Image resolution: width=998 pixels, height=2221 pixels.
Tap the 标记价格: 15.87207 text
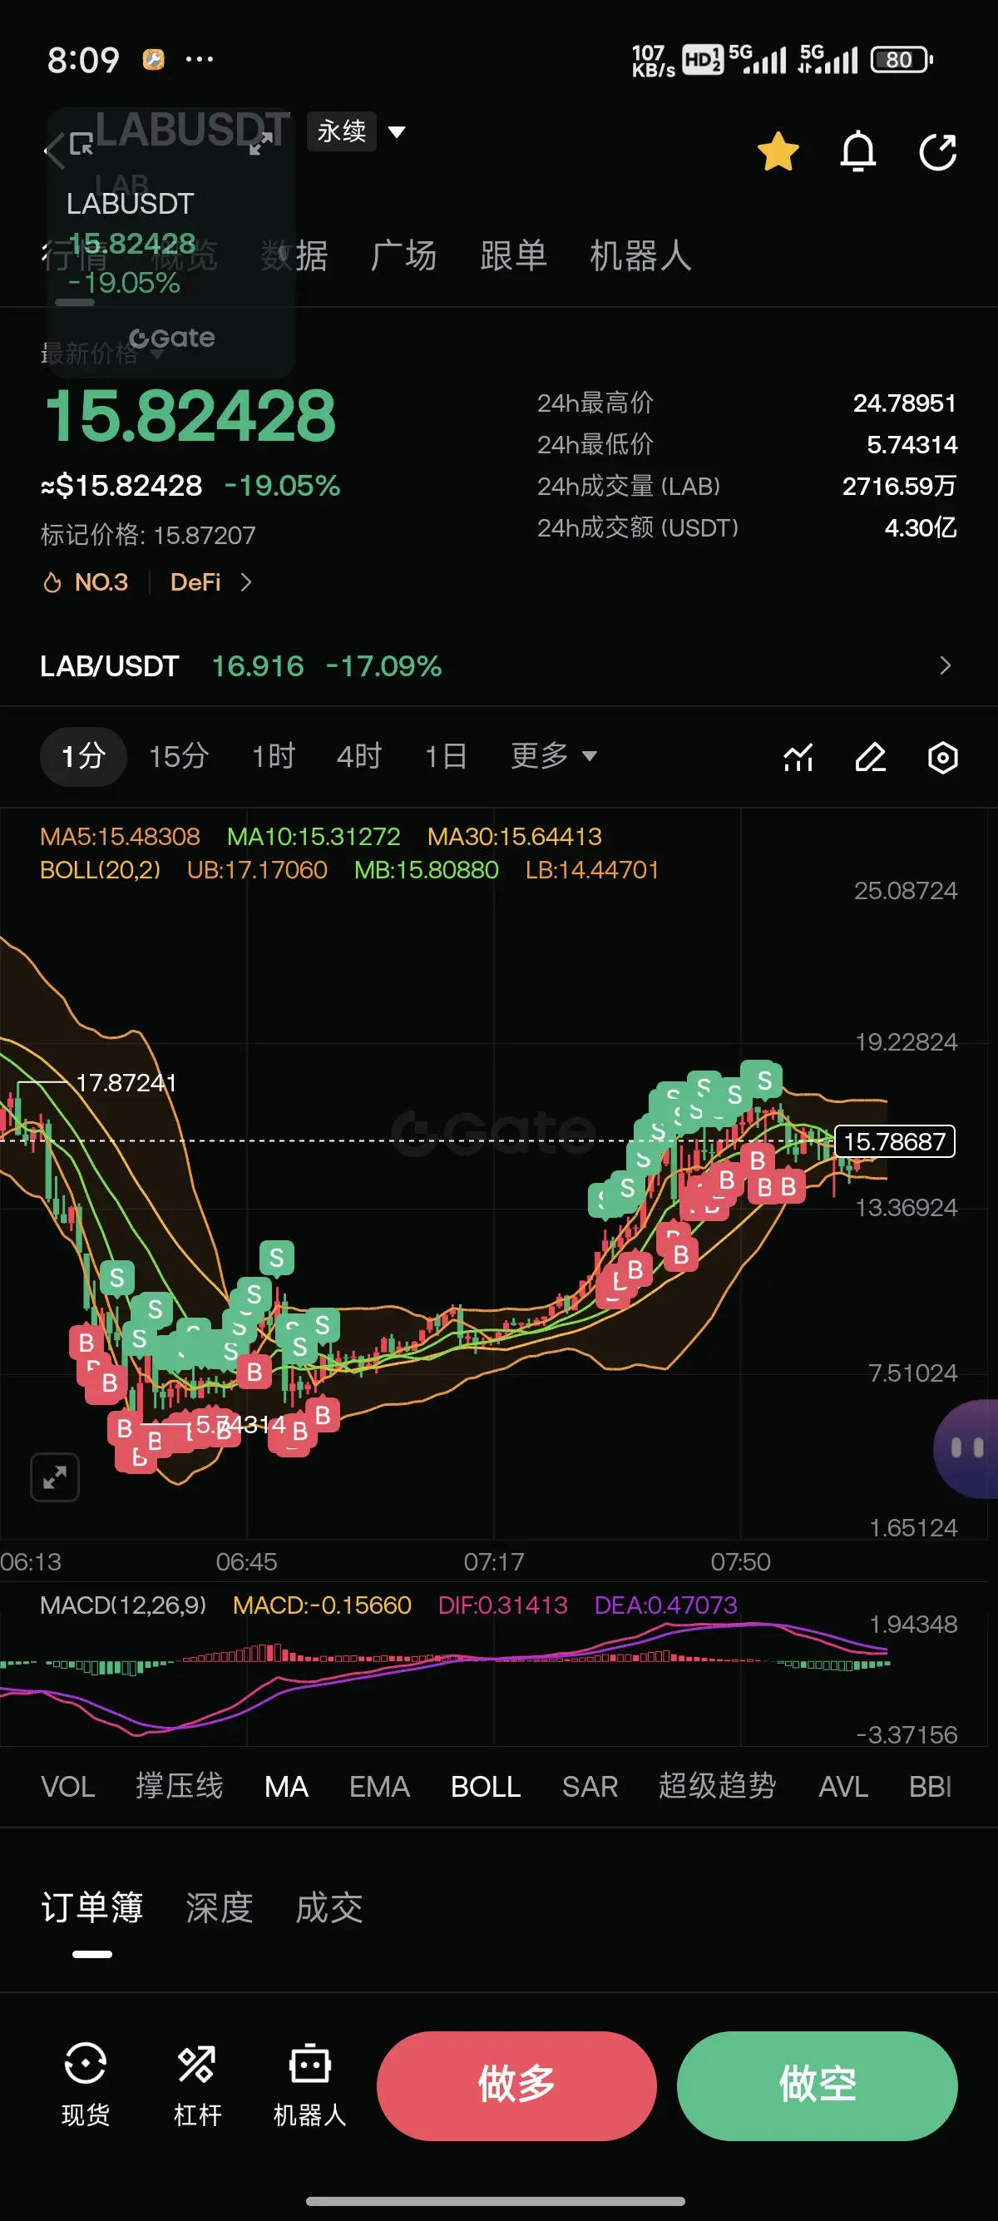click(148, 535)
